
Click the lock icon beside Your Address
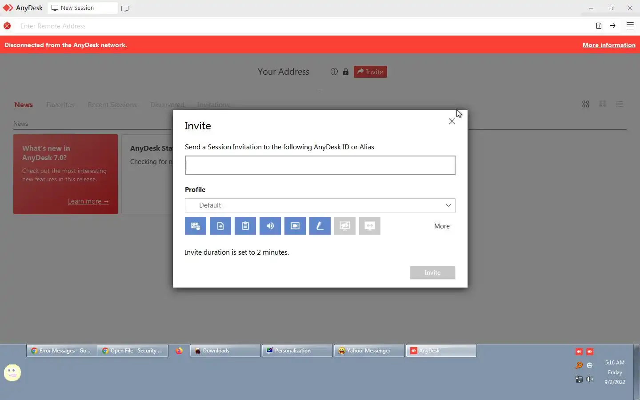click(346, 72)
